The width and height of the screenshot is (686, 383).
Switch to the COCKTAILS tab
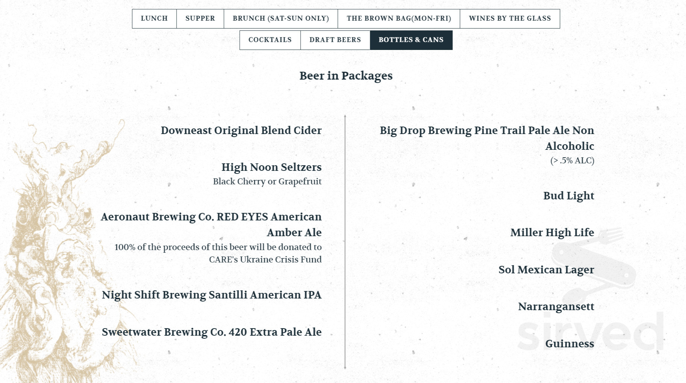click(x=270, y=39)
